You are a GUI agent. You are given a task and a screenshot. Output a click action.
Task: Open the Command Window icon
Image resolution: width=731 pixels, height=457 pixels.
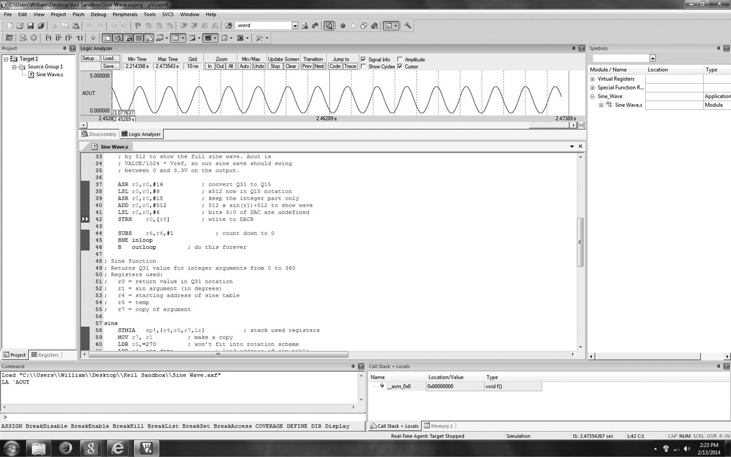click(107, 37)
